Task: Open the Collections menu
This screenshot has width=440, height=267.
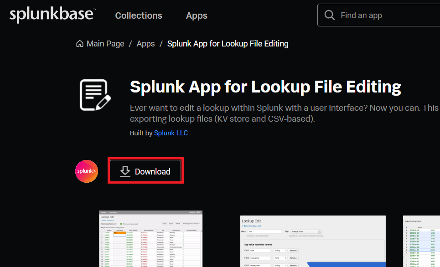Action: 139,15
